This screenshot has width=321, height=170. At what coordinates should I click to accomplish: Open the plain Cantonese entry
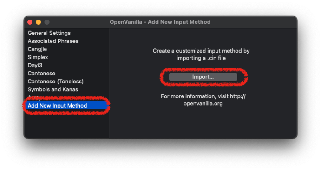coord(41,74)
